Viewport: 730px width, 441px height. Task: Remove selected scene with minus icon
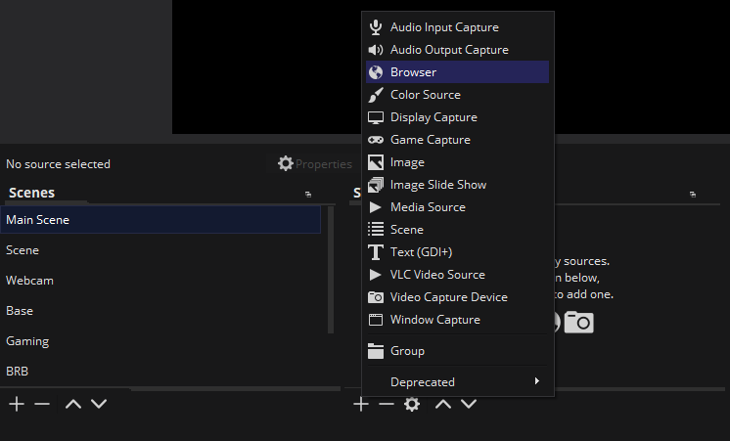tap(42, 404)
